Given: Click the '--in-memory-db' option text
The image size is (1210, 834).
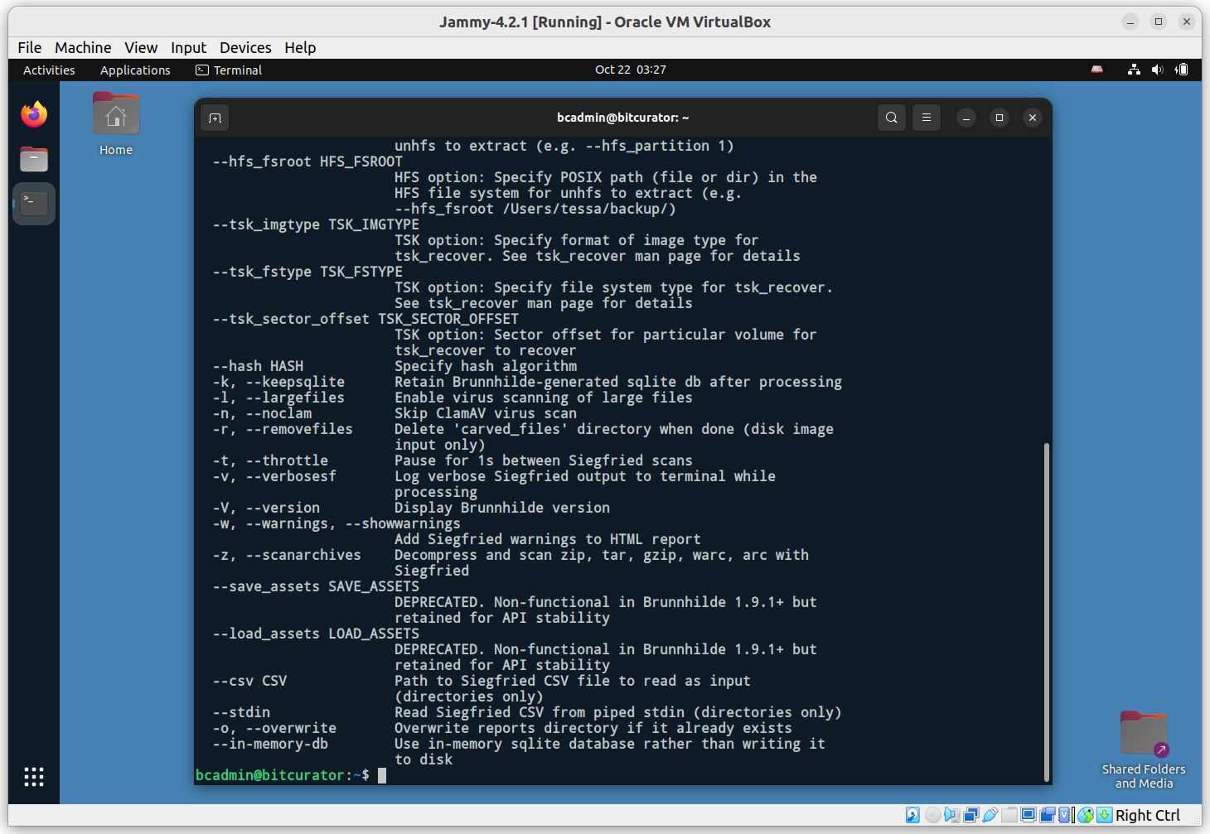Looking at the screenshot, I should [x=270, y=744].
